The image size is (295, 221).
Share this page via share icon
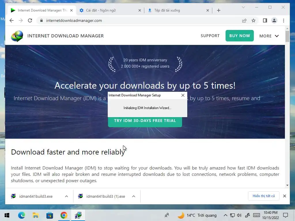pos(244,20)
